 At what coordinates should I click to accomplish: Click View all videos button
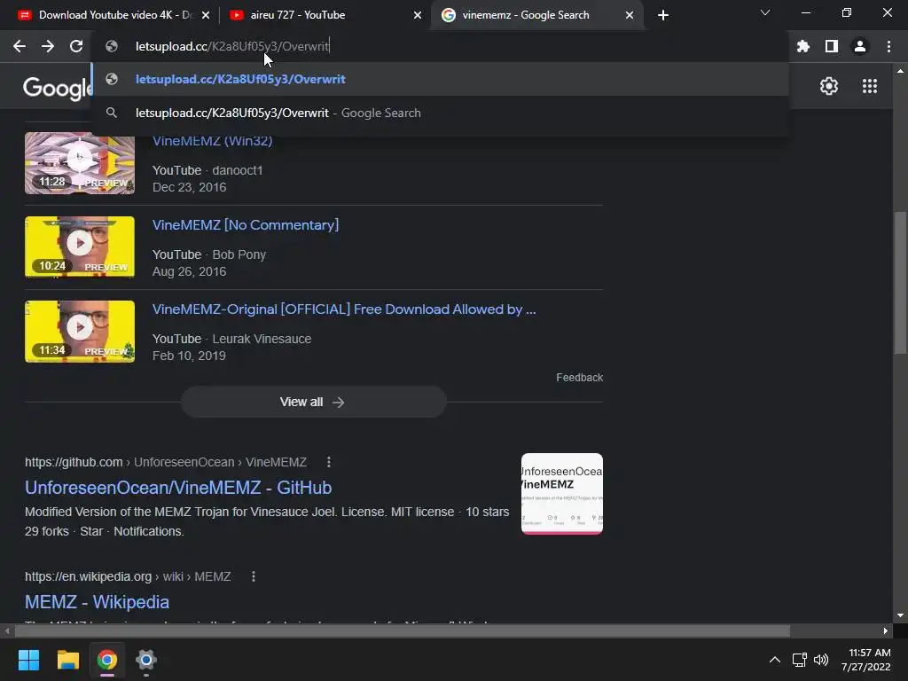tap(313, 402)
